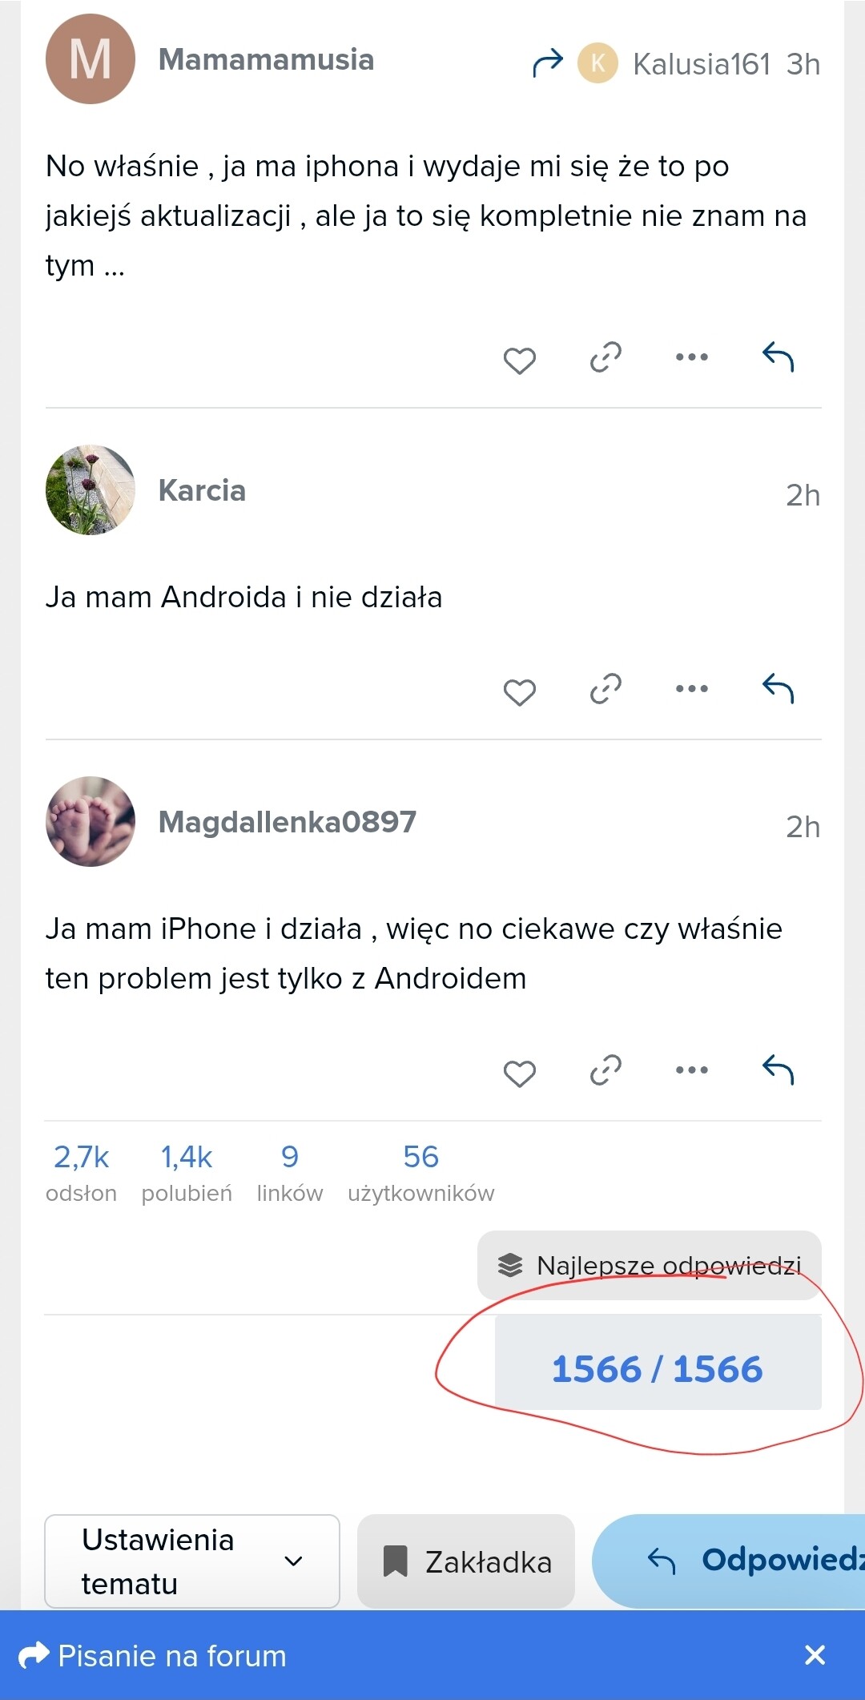Reply to Magdallenka0897's post using the arrow icon
865x1700 pixels.
(x=778, y=1070)
